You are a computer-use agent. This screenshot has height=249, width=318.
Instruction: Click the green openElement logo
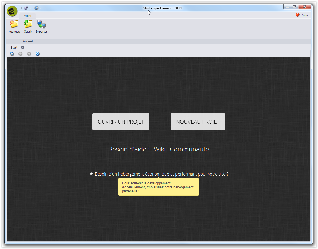tap(12, 11)
